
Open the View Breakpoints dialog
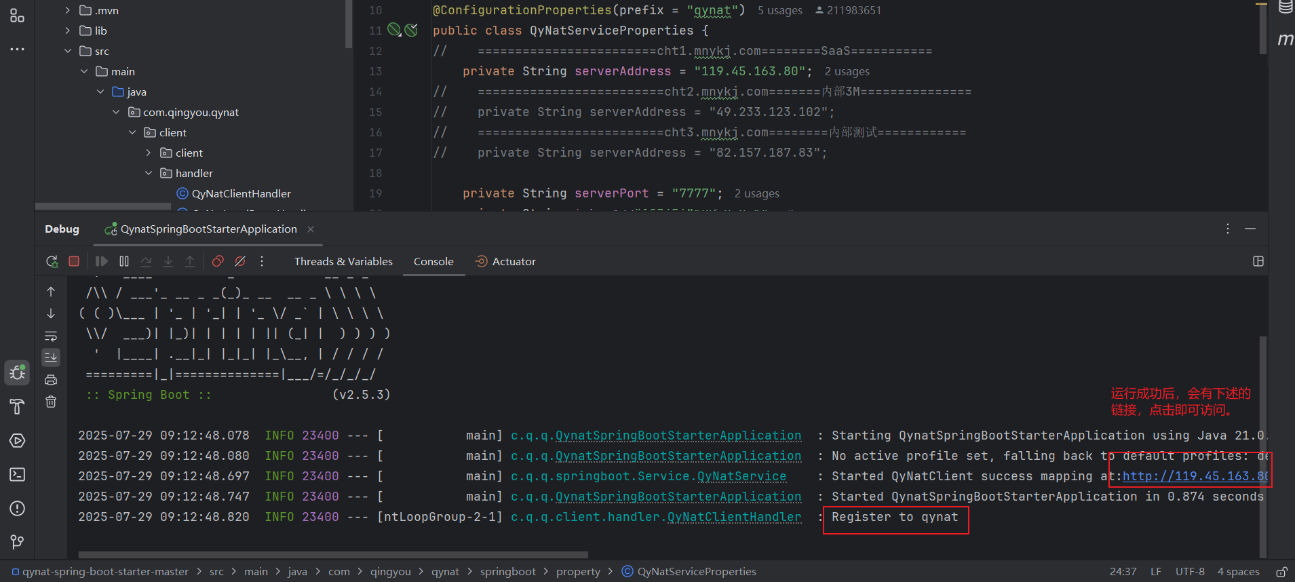coord(218,261)
